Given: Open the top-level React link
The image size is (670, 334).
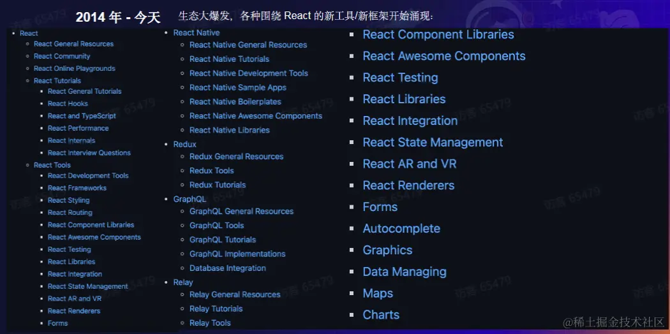Looking at the screenshot, I should (29, 33).
